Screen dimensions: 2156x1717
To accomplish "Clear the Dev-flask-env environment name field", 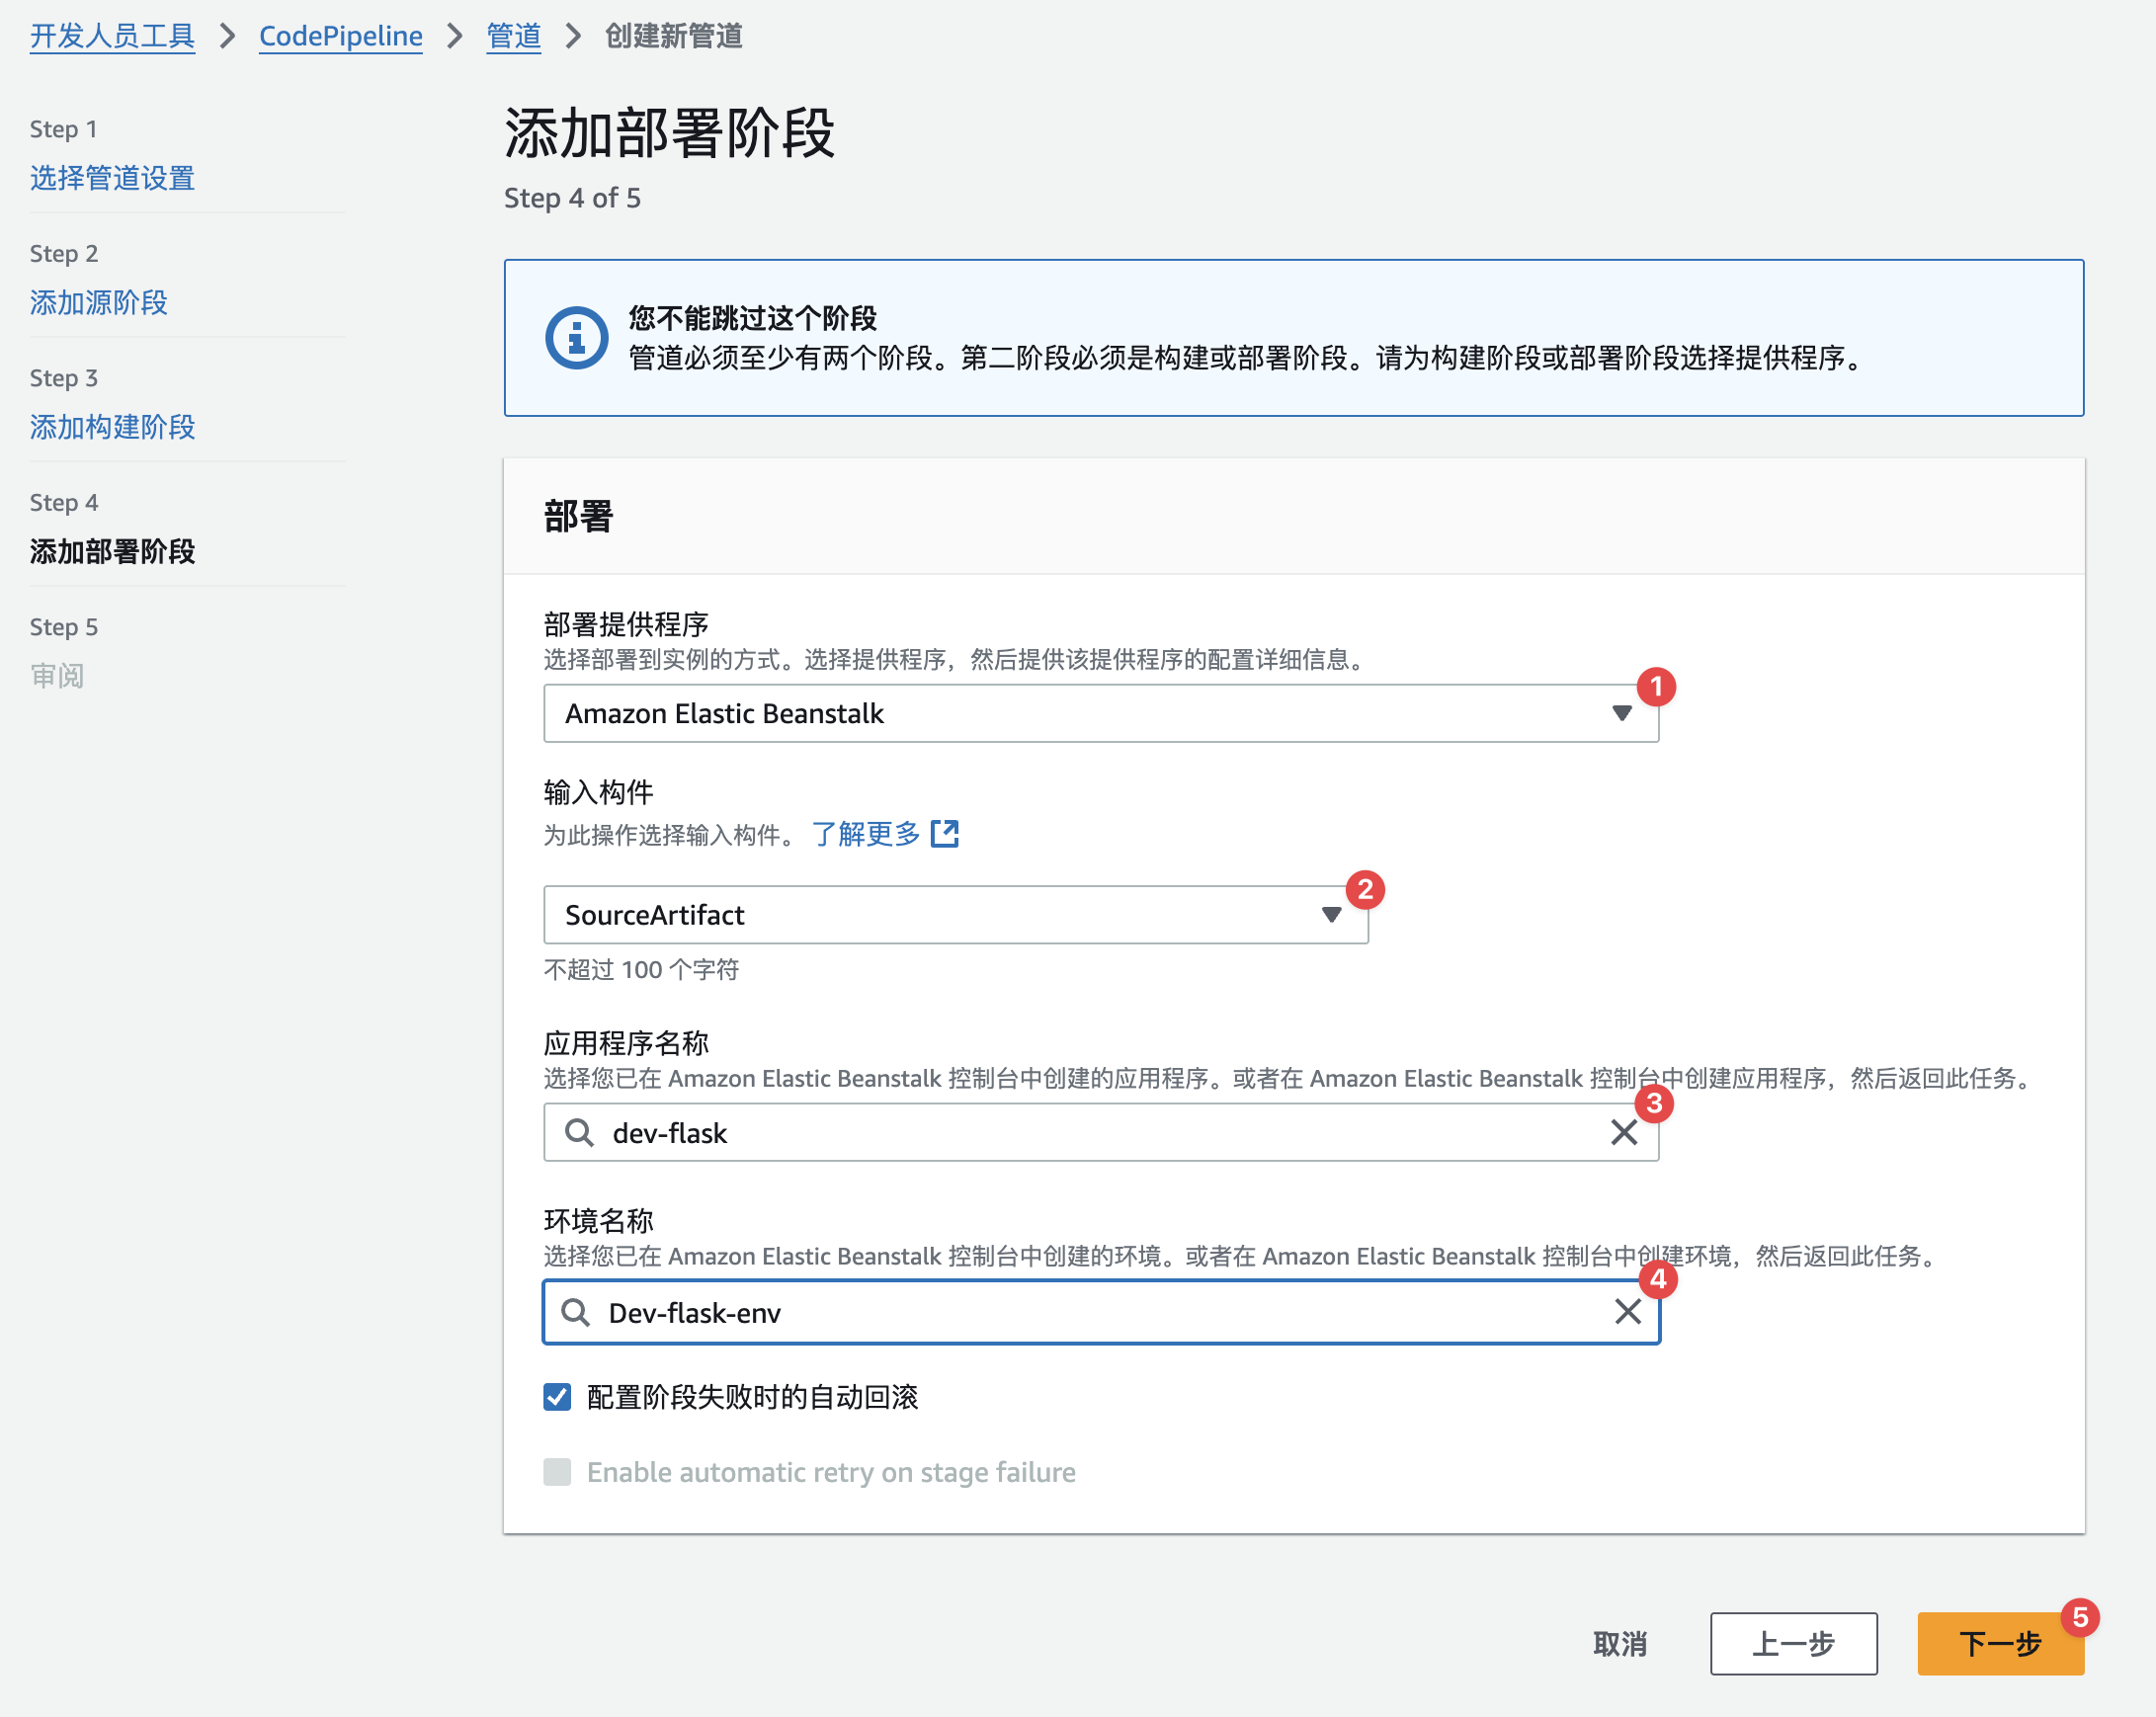I will pos(1627,1311).
